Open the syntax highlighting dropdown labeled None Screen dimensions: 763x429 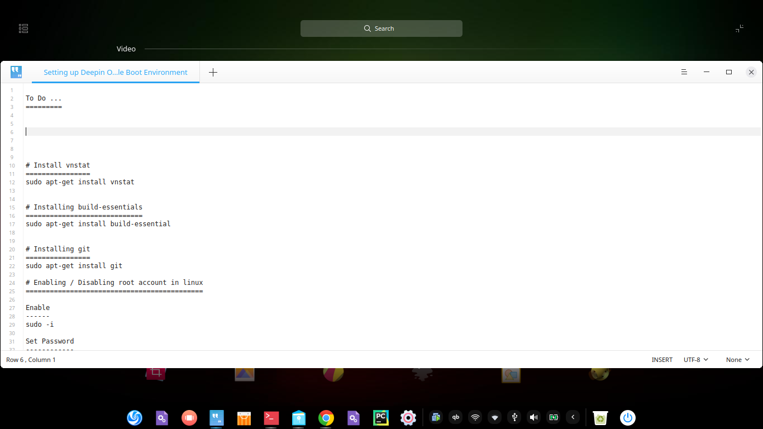pos(737,360)
